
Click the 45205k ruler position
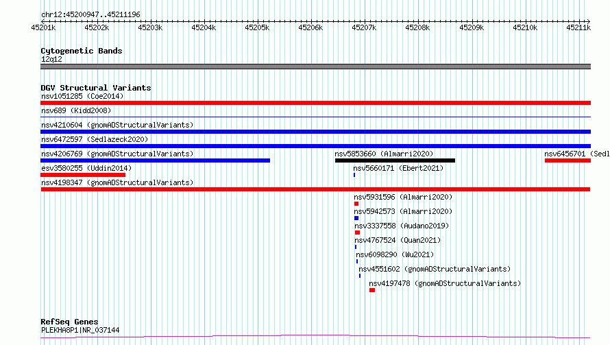tap(257, 27)
